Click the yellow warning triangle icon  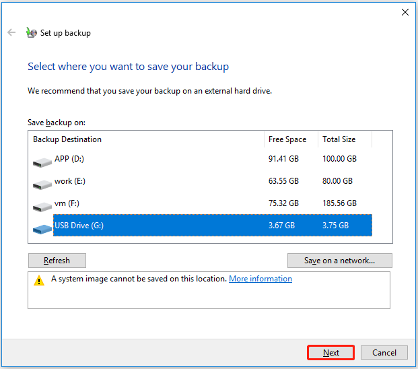pos(39,281)
